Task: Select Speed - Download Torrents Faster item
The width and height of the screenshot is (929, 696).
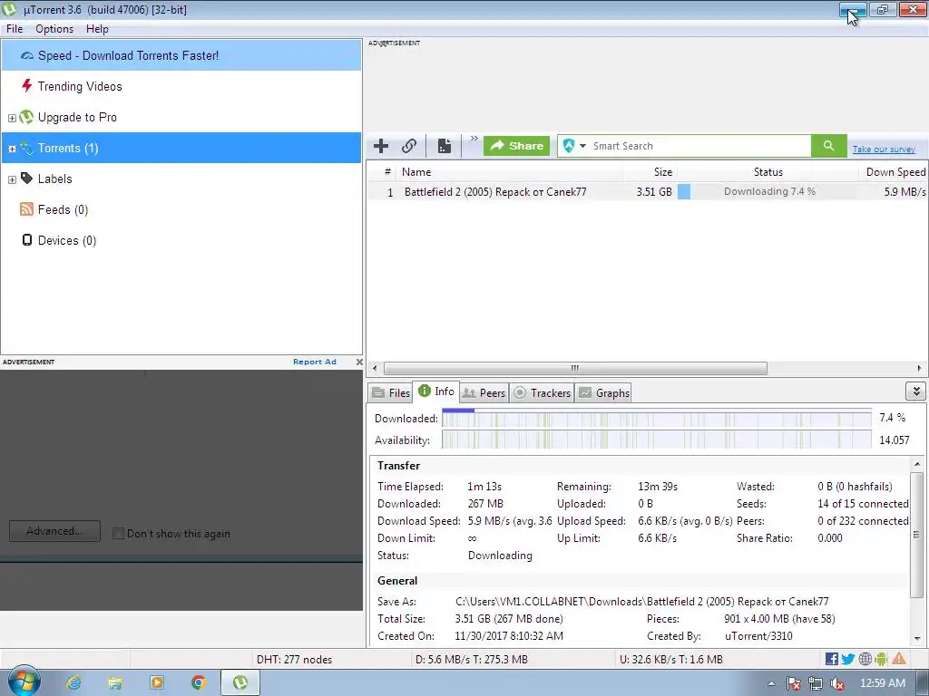Action: (181, 55)
